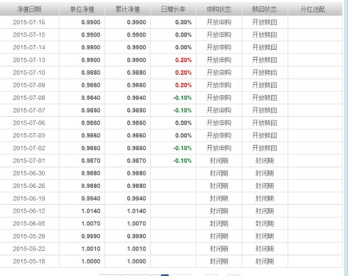Click the red 0.20% growth for 2015-07-13
This screenshot has height=276, width=353.
(x=184, y=60)
